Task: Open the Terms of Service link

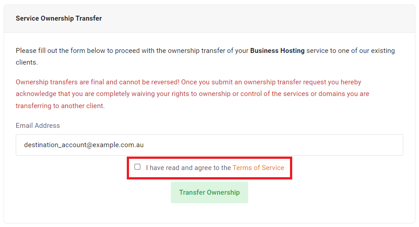Action: point(258,168)
